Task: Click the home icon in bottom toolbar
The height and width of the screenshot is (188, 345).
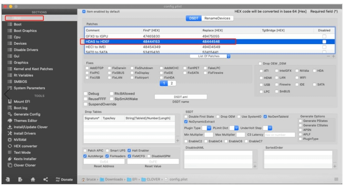Action: pyautogui.click(x=33, y=180)
